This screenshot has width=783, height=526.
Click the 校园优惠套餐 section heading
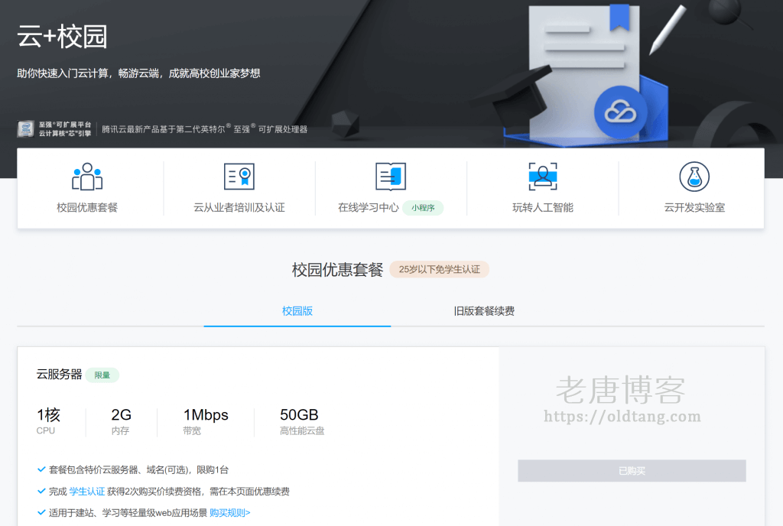click(337, 269)
